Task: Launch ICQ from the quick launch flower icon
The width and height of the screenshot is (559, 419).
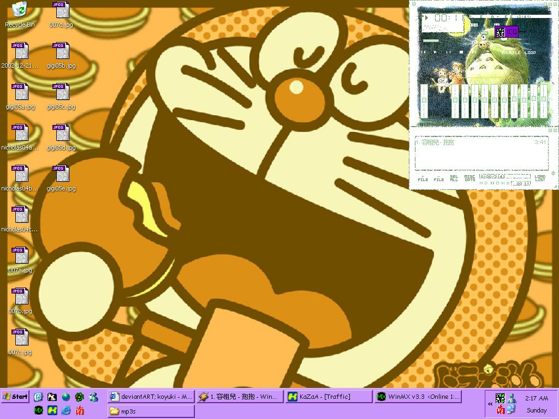Action: (80, 397)
